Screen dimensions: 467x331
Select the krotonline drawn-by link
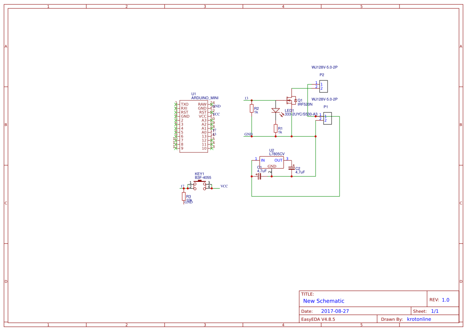coord(419,319)
